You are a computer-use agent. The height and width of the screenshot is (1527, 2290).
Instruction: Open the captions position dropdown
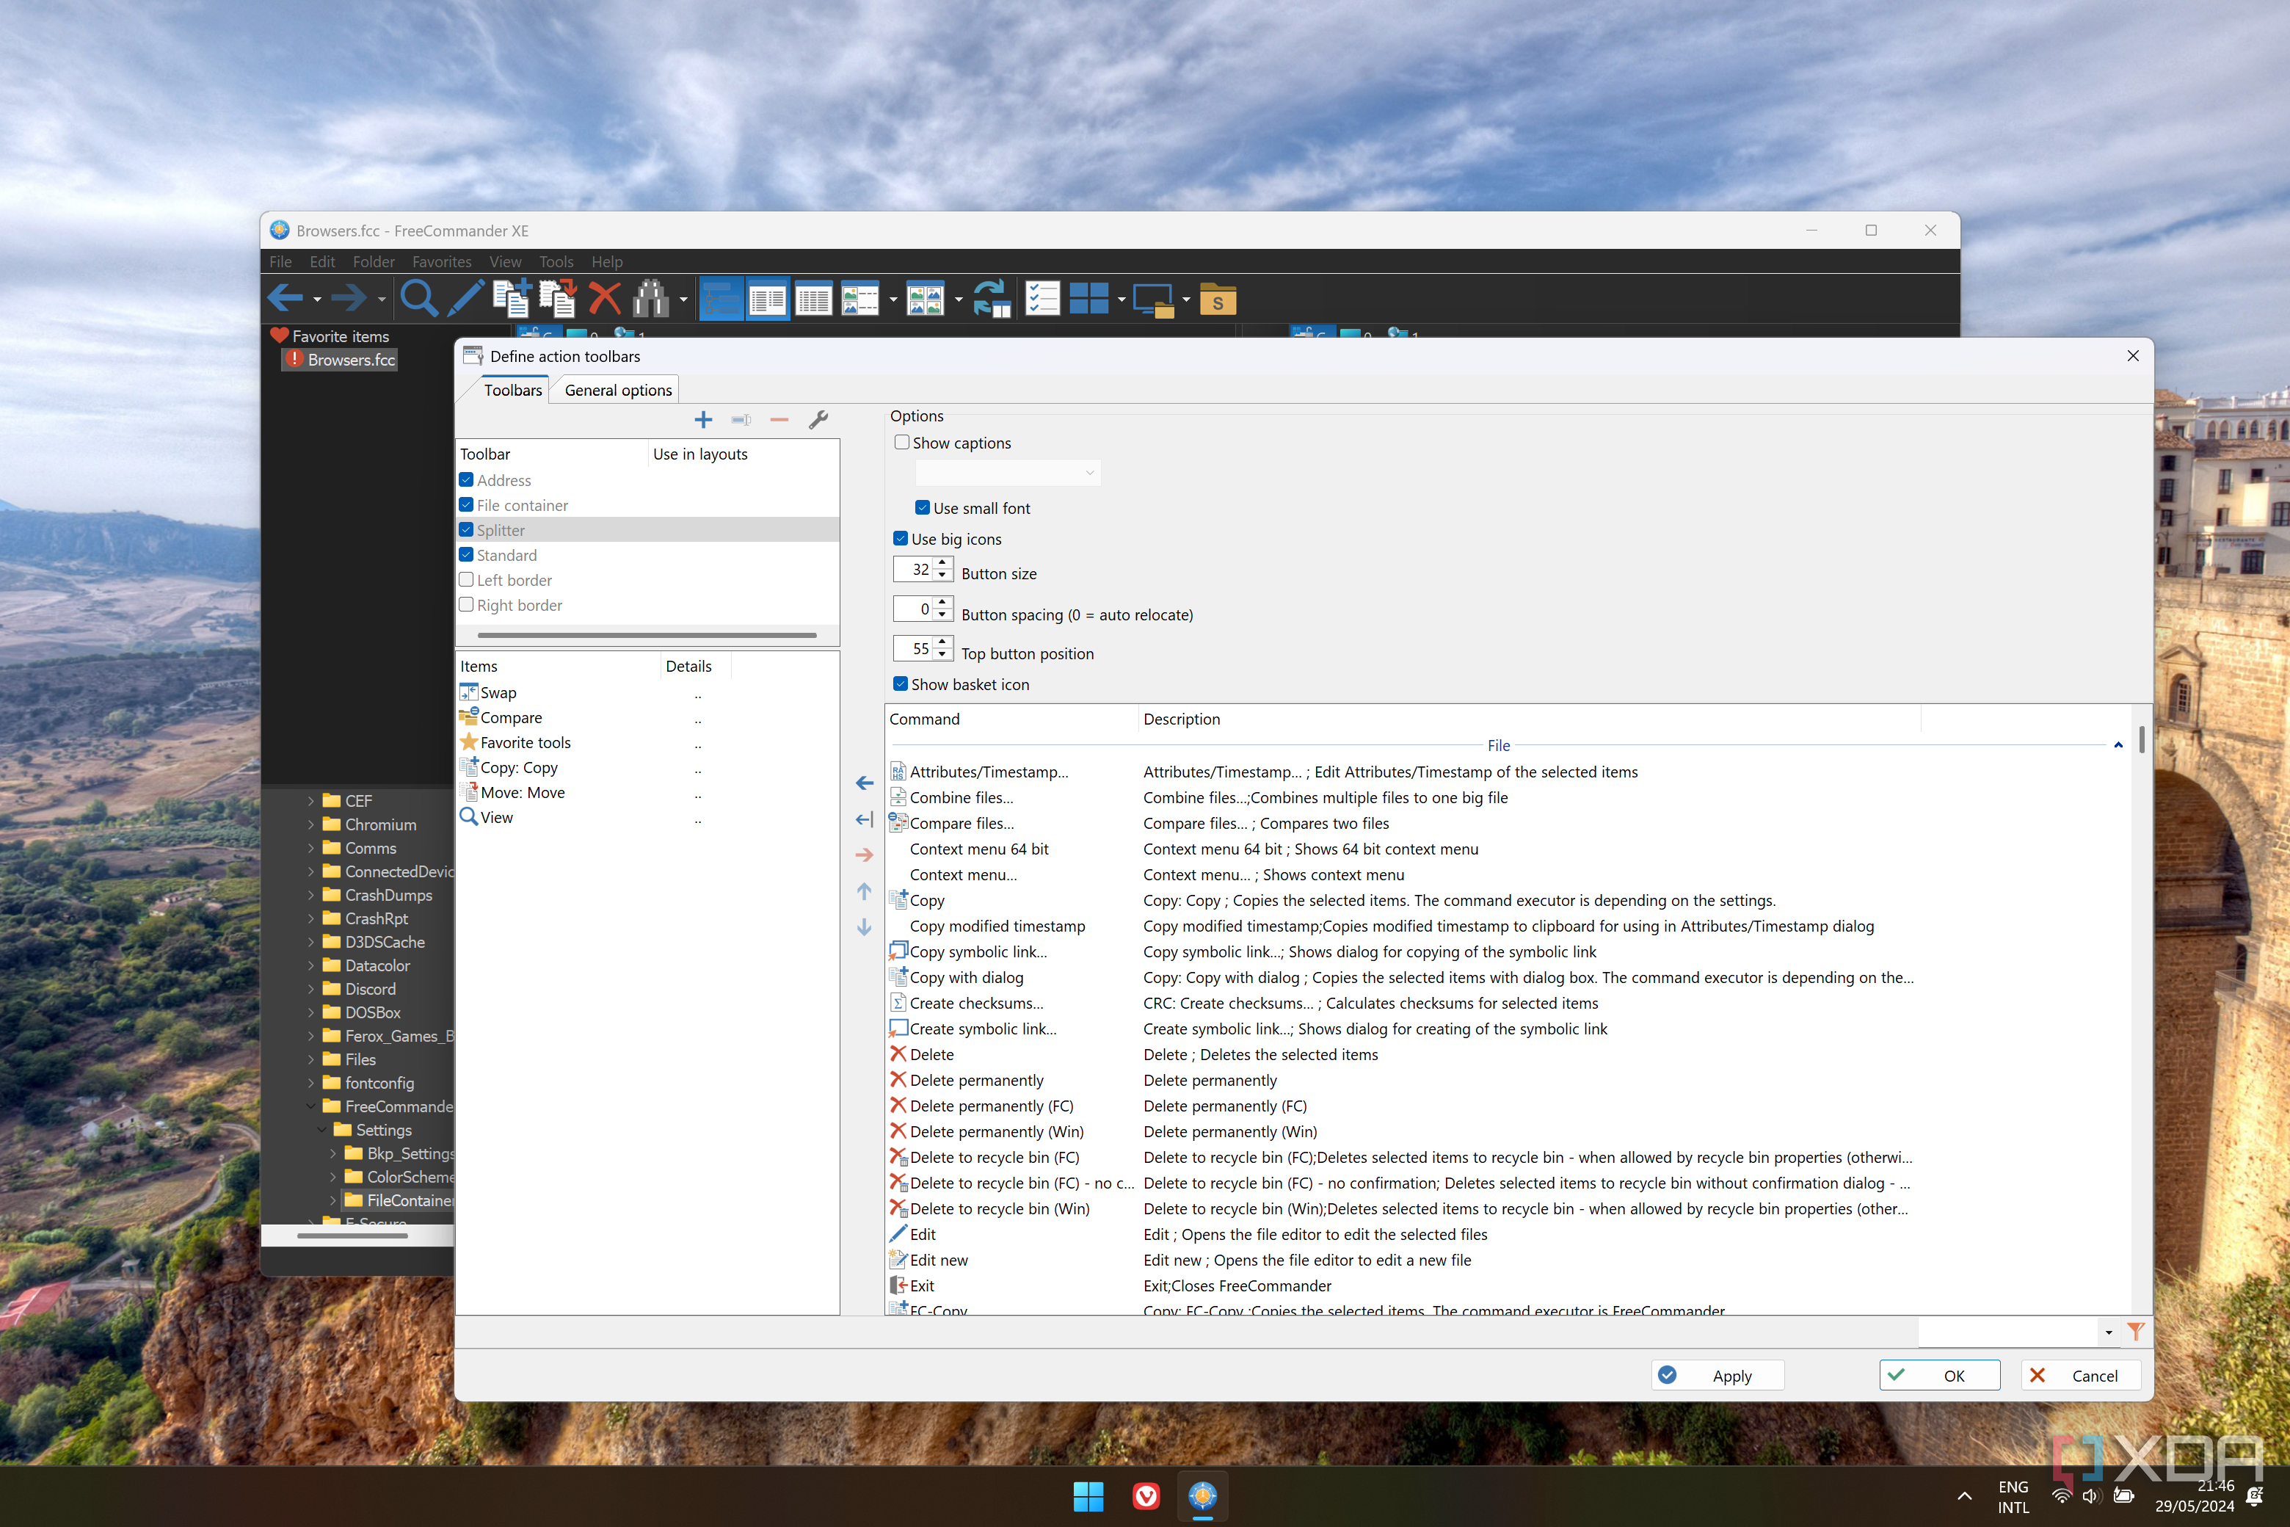pyautogui.click(x=1008, y=472)
